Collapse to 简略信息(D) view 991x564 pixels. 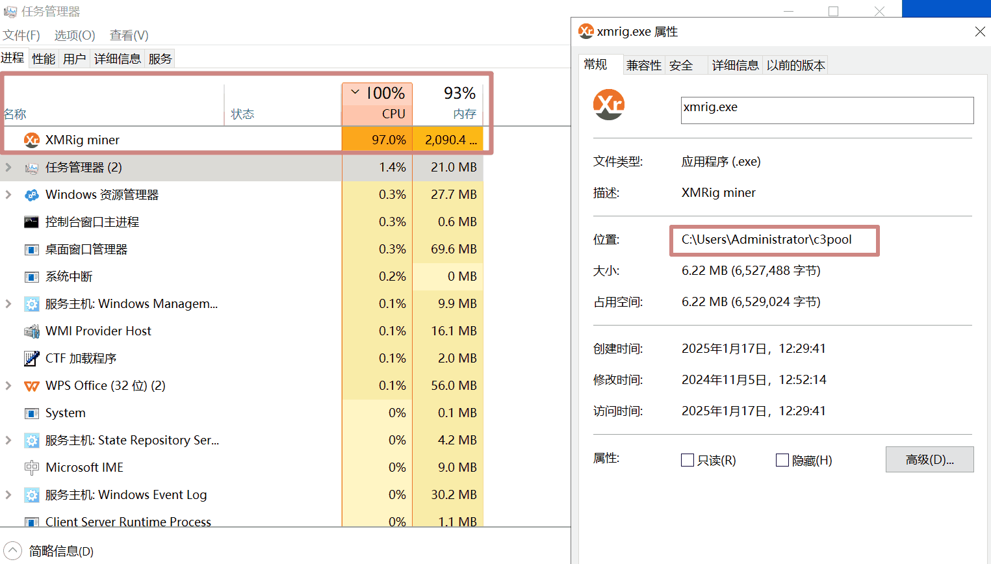tap(13, 551)
